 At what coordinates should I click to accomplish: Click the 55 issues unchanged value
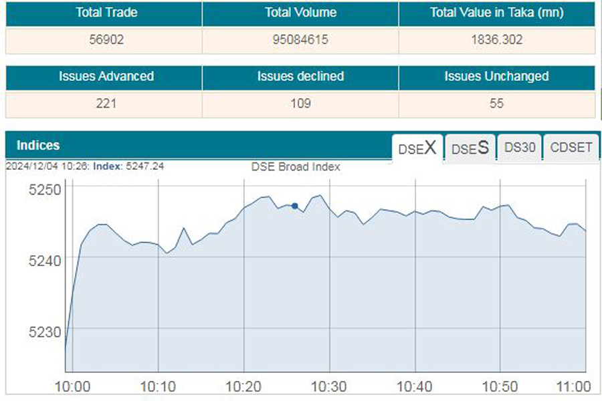[496, 104]
